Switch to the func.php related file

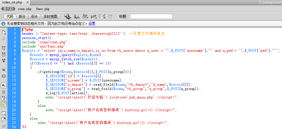click(x=43, y=9)
